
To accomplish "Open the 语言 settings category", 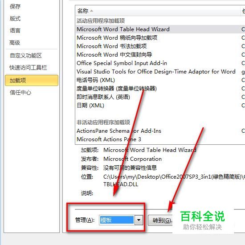I will (x=15, y=30).
